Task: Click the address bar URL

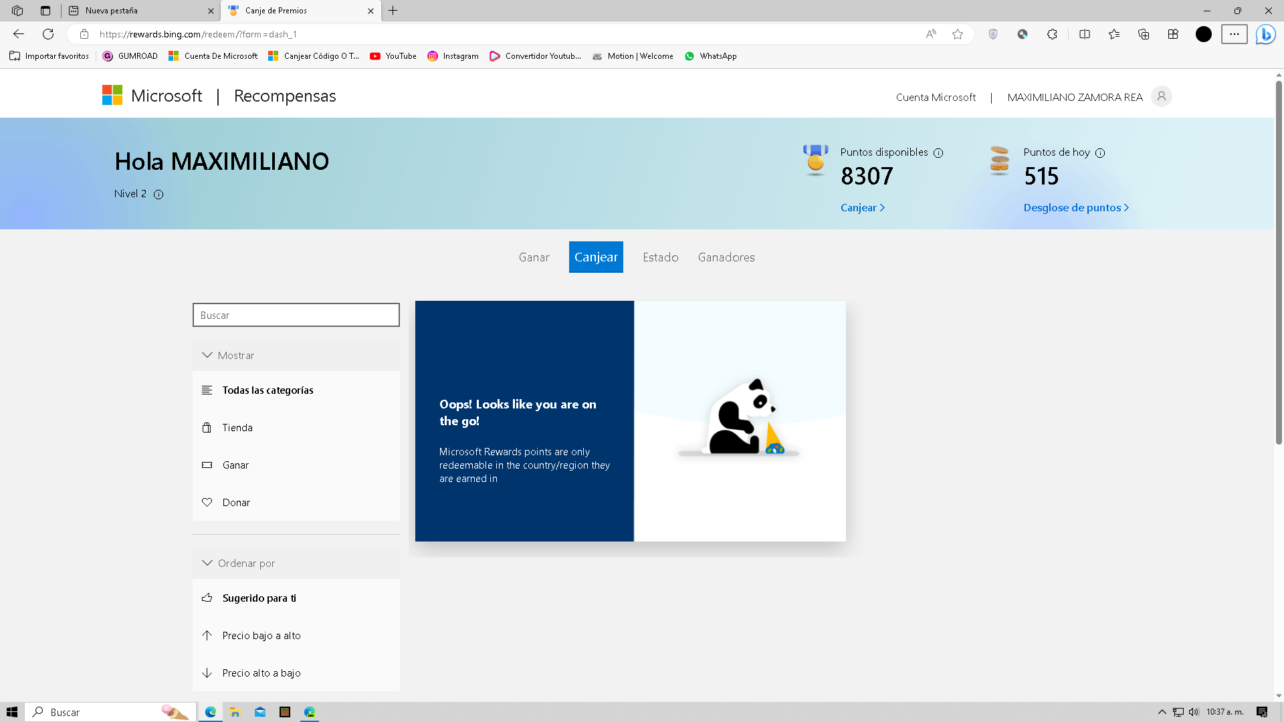Action: pyautogui.click(x=198, y=34)
